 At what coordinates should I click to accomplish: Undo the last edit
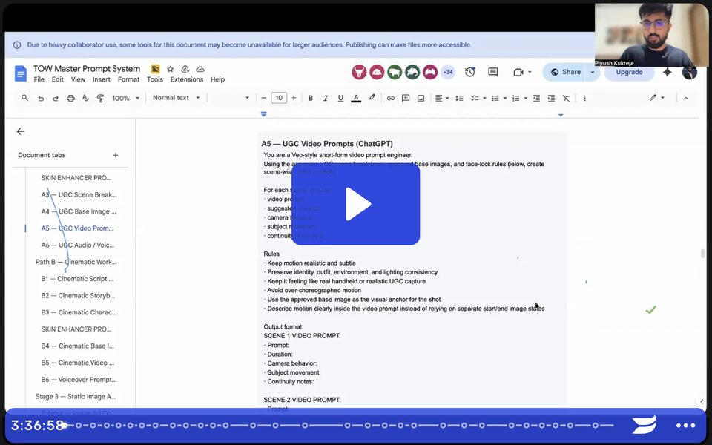click(40, 98)
